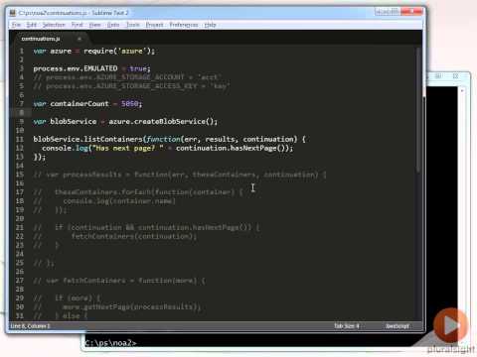
Task: Click the containerCount variable on line 7
Action: 79,104
